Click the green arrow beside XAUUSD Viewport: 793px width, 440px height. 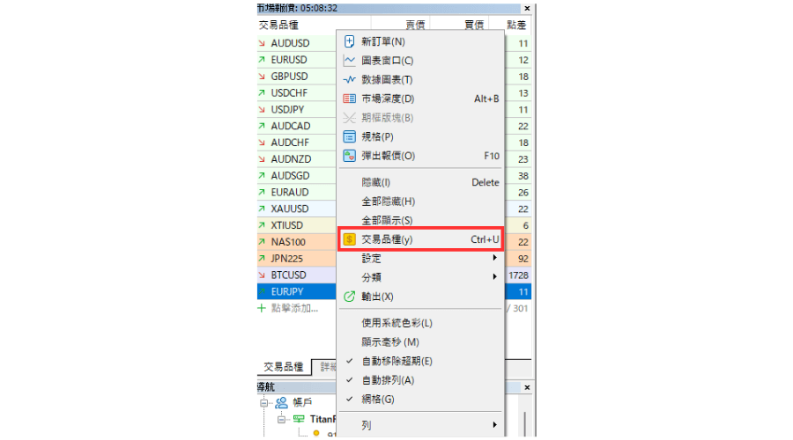click(x=262, y=209)
